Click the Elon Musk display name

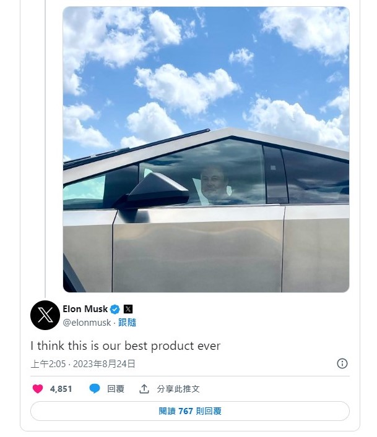[85, 309]
